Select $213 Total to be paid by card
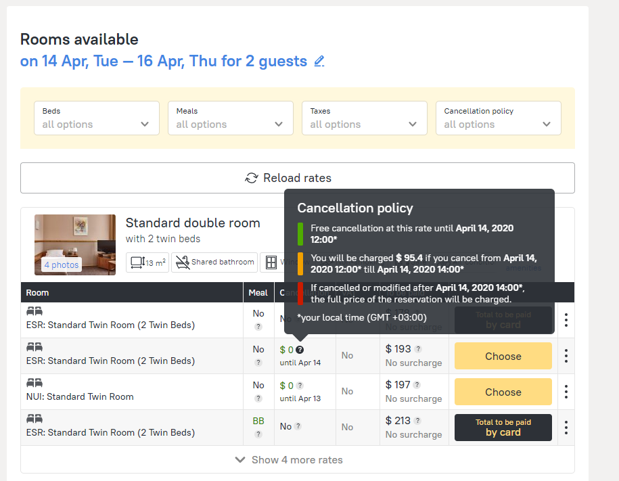The width and height of the screenshot is (619, 481). (503, 428)
